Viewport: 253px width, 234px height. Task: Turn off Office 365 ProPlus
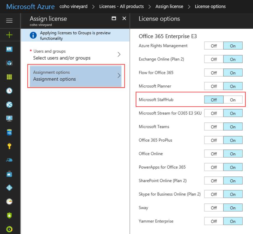pyautogui.click(x=214, y=140)
